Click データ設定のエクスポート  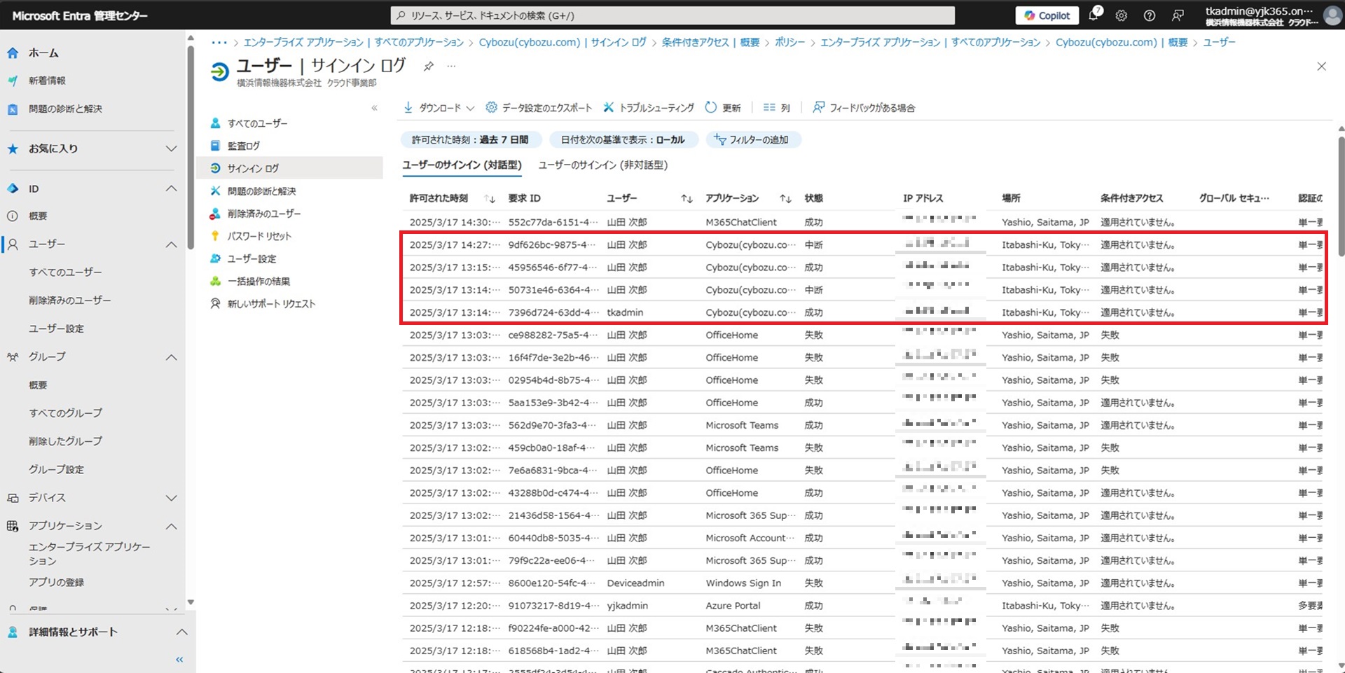click(x=539, y=108)
